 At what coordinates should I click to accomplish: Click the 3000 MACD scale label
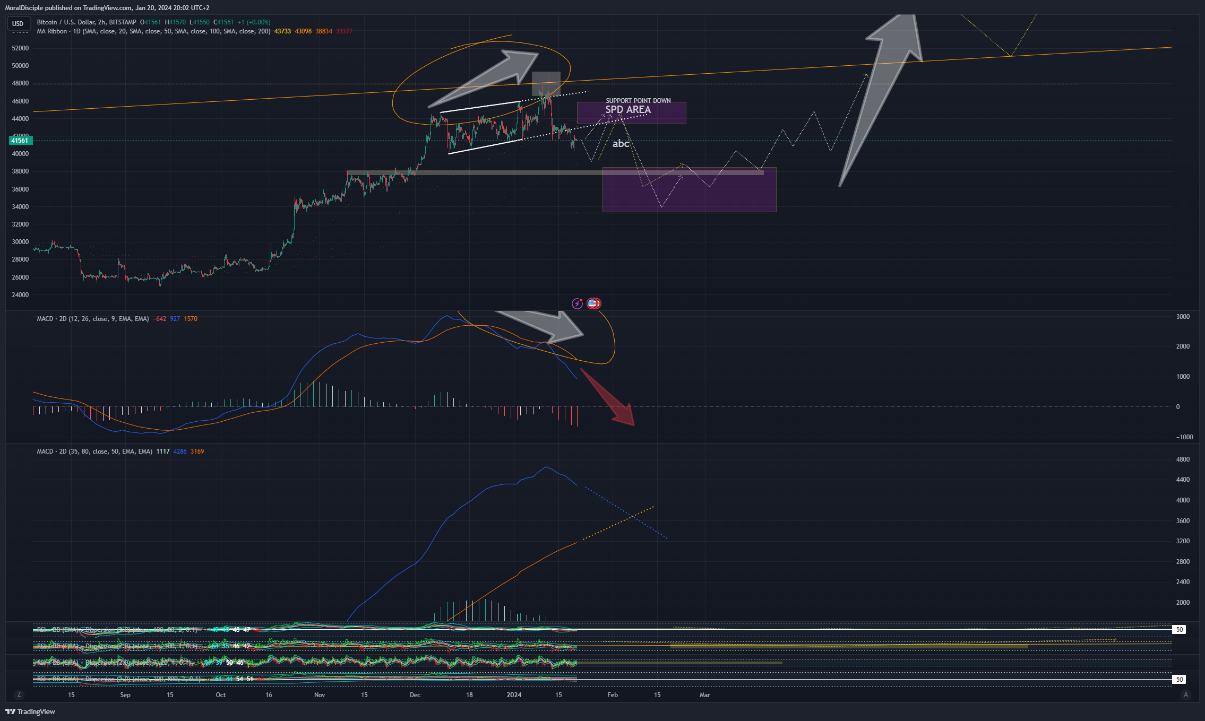[1183, 317]
